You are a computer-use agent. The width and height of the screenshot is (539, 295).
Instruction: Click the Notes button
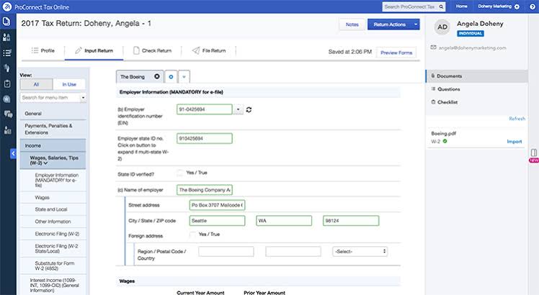pos(352,24)
